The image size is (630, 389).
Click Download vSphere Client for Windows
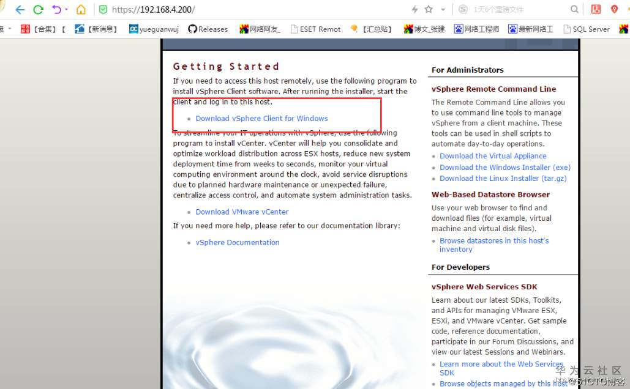click(x=261, y=119)
